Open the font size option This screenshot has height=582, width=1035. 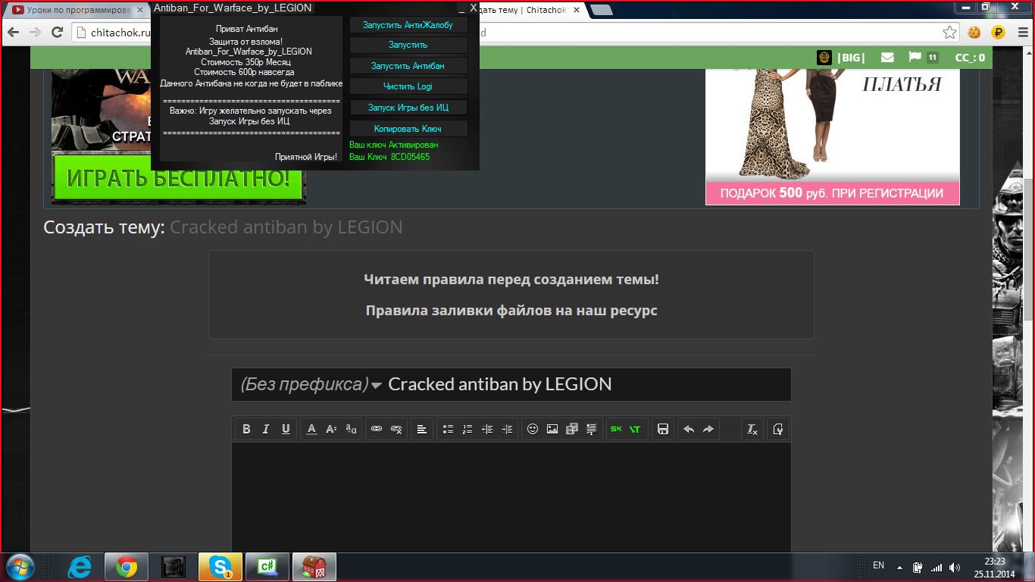pyautogui.click(x=331, y=429)
